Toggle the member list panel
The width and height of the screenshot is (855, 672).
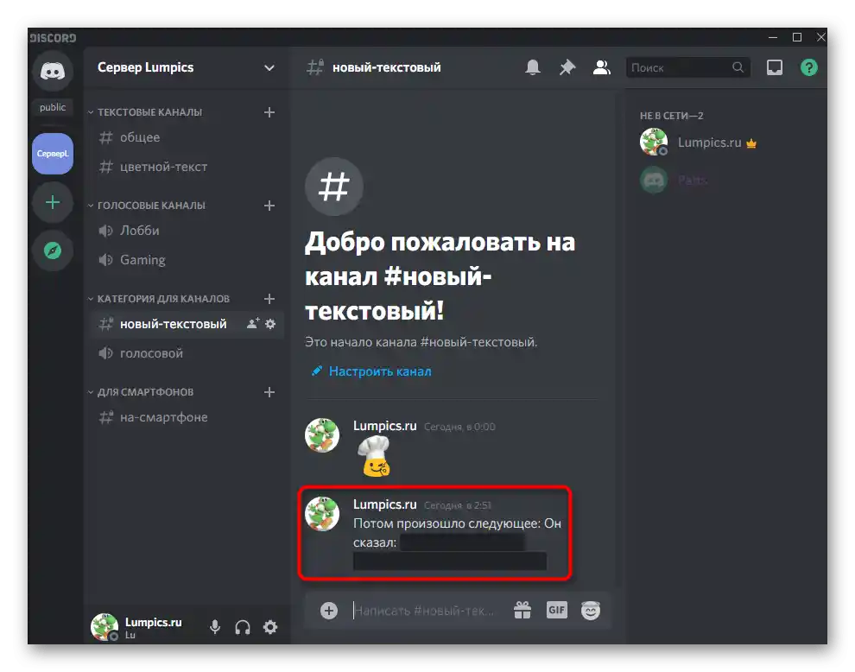click(x=601, y=67)
